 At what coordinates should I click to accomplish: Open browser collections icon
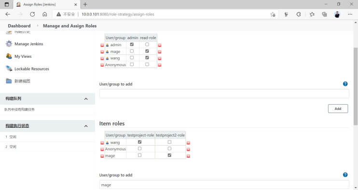[x=324, y=14]
